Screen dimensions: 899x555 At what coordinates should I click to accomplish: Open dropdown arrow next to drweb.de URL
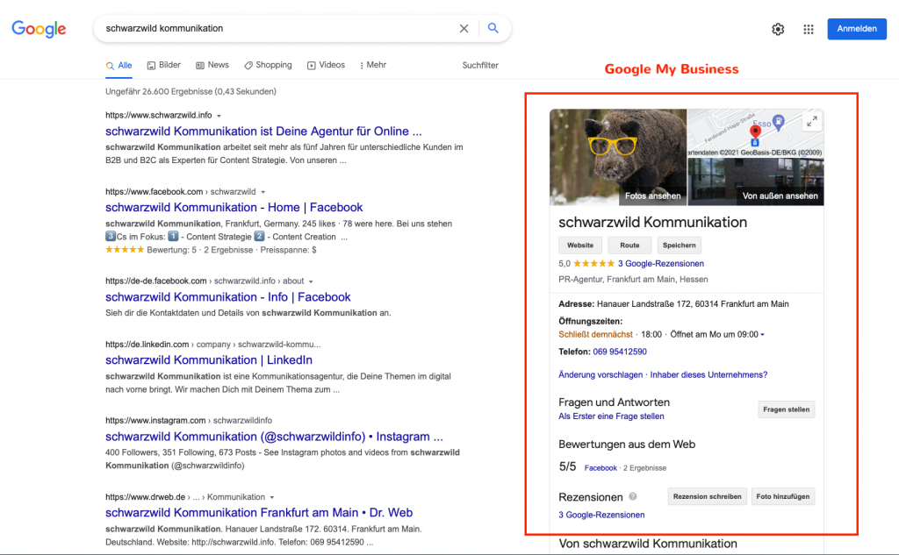point(272,497)
